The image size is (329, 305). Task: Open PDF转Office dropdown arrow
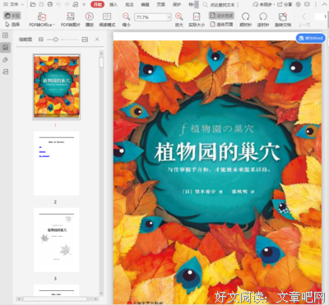coord(53,25)
